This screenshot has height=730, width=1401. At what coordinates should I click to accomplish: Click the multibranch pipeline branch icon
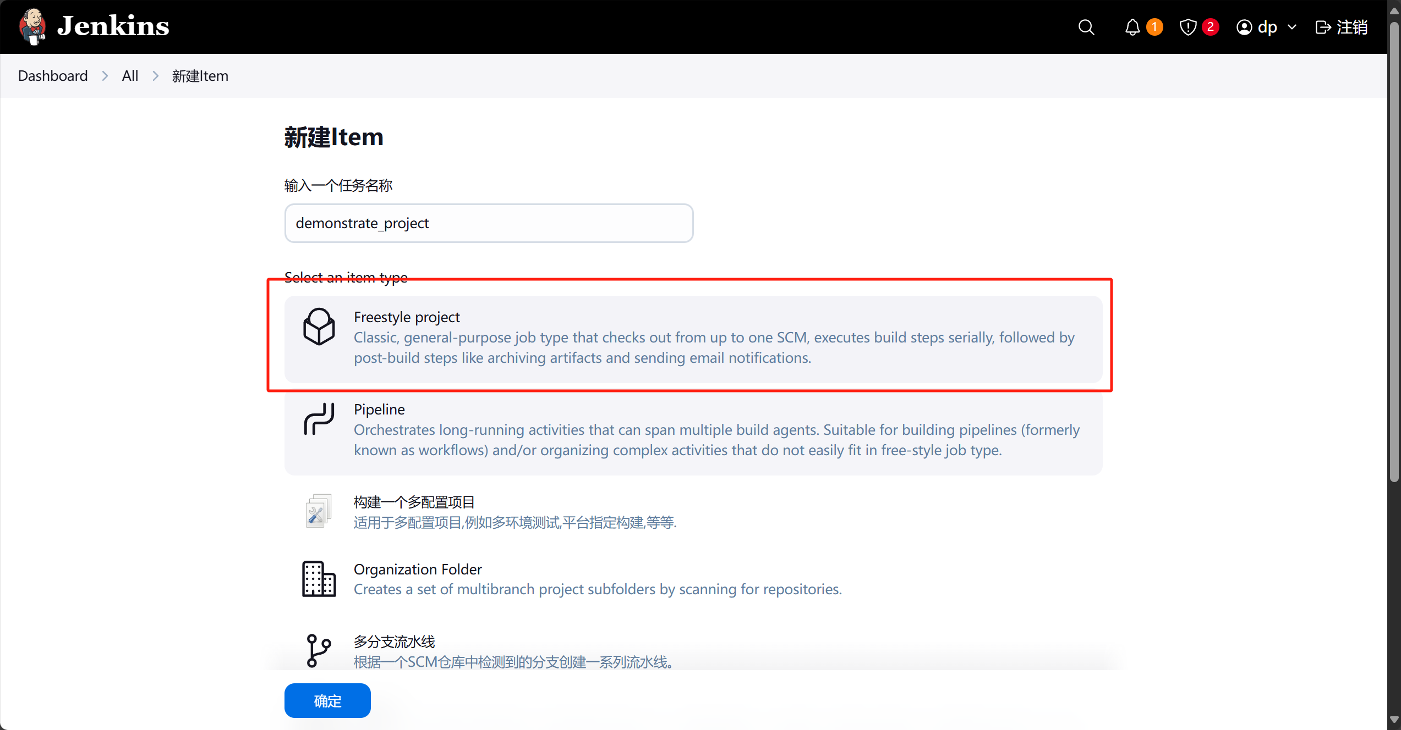319,651
